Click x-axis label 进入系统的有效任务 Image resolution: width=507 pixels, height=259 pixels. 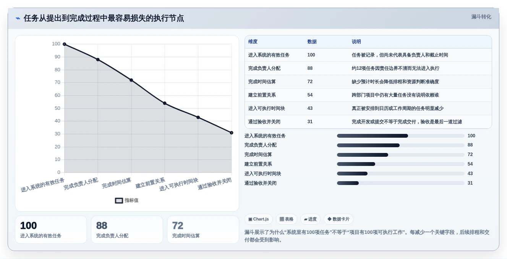click(x=43, y=185)
